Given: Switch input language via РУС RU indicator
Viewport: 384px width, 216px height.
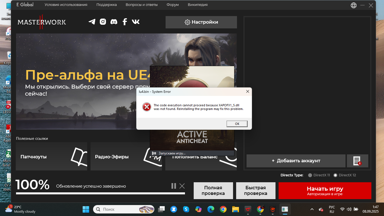Looking at the screenshot, I should 332,209.
